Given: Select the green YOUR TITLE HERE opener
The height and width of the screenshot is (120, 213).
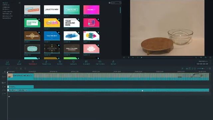Looking at the screenshot, I should (x=32, y=23).
